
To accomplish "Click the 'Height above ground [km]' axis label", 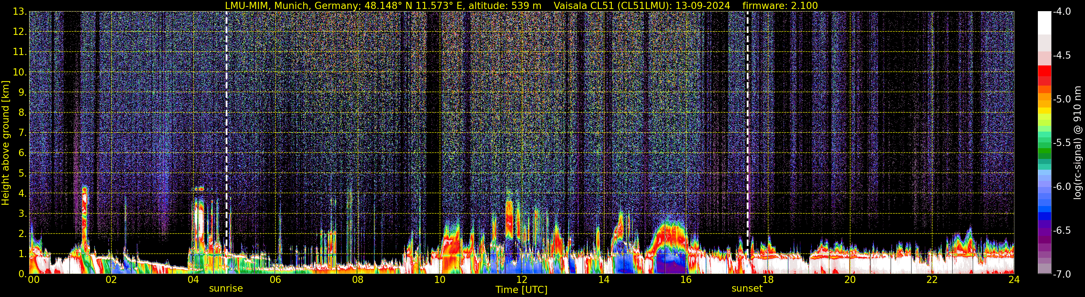I will pyautogui.click(x=5, y=143).
